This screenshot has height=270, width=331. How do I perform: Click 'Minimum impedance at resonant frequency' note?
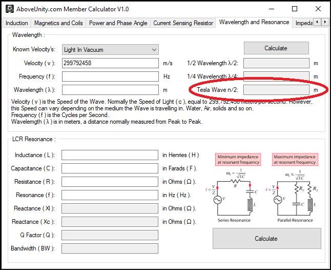(x=238, y=160)
